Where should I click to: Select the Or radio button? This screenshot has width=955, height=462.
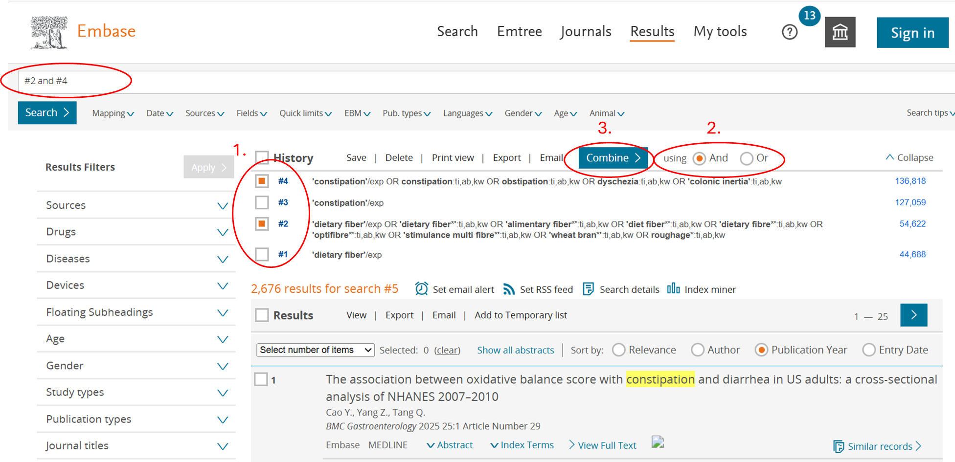[x=746, y=158]
